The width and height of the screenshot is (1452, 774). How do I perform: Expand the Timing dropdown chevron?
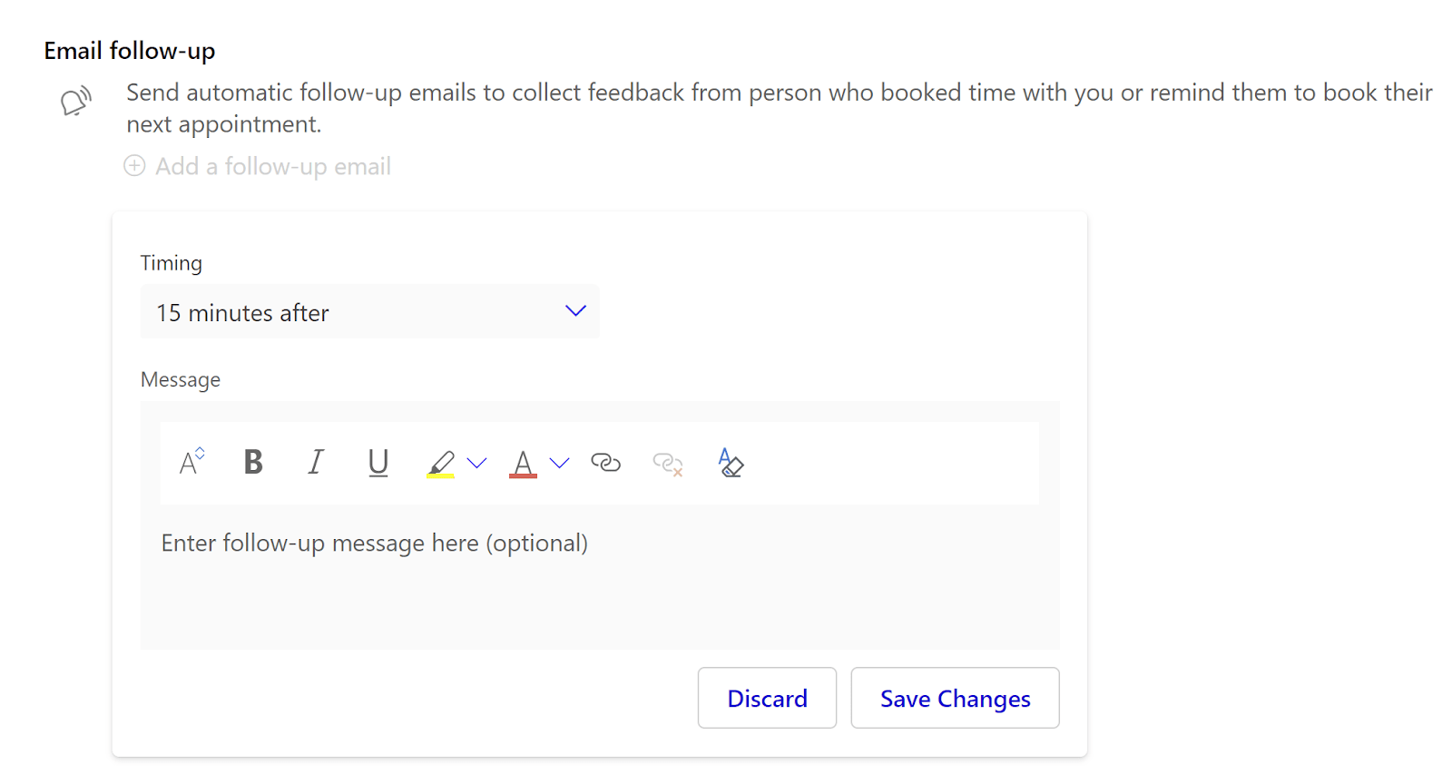[x=575, y=311]
